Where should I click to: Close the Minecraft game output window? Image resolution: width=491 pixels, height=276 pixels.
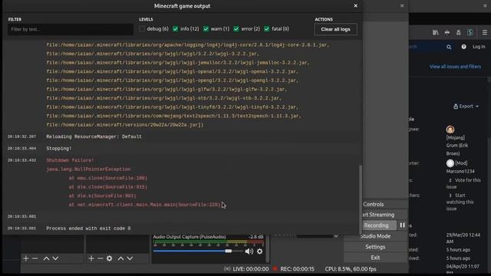pyautogui.click(x=355, y=5)
